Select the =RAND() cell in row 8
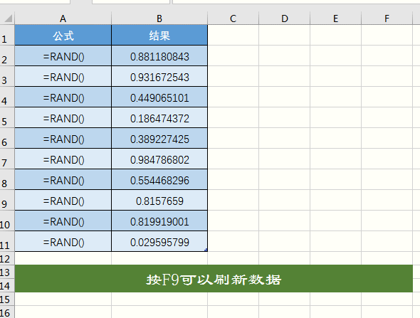 tap(63, 179)
